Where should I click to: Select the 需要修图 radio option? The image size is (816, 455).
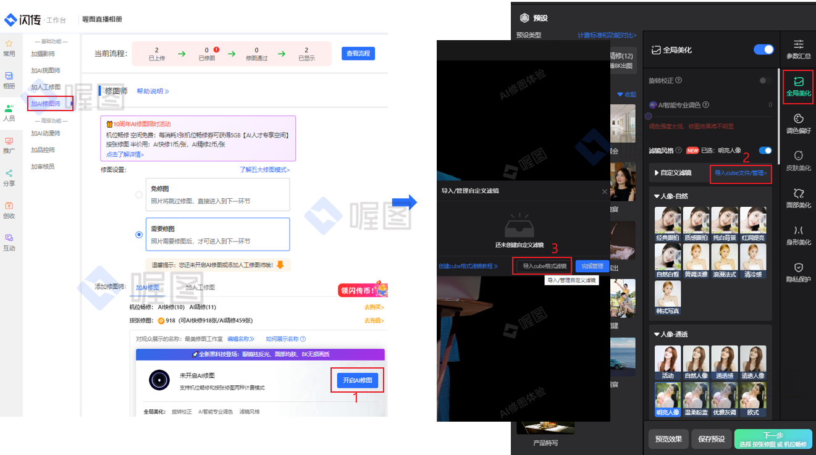(139, 235)
